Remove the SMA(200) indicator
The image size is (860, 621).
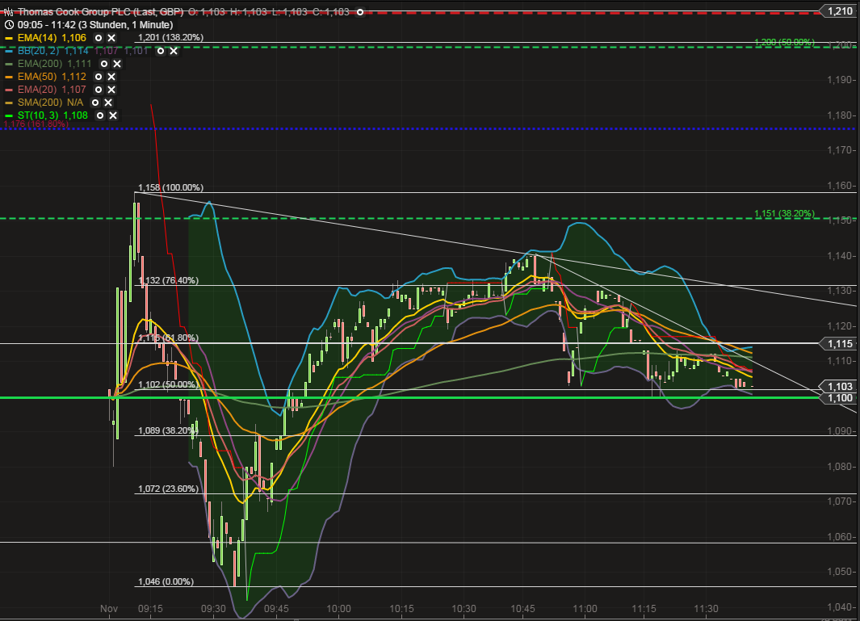click(108, 103)
